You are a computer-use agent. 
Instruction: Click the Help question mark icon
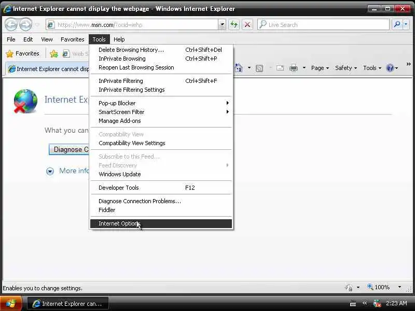pos(390,68)
